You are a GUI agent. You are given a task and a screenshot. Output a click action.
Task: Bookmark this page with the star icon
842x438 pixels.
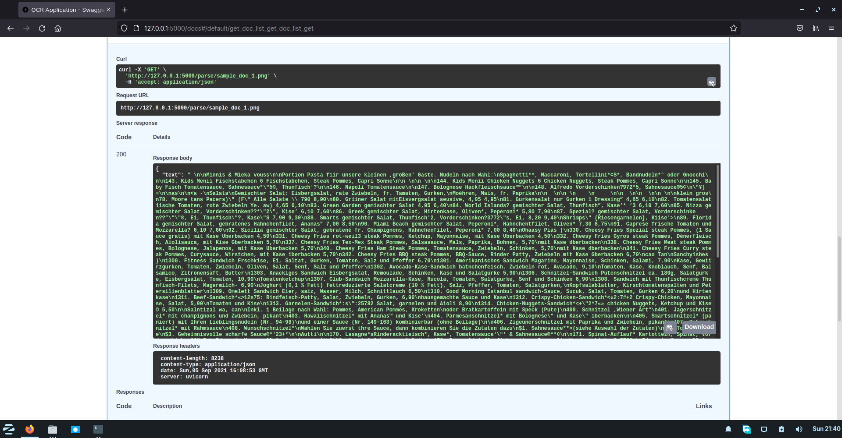coord(734,28)
